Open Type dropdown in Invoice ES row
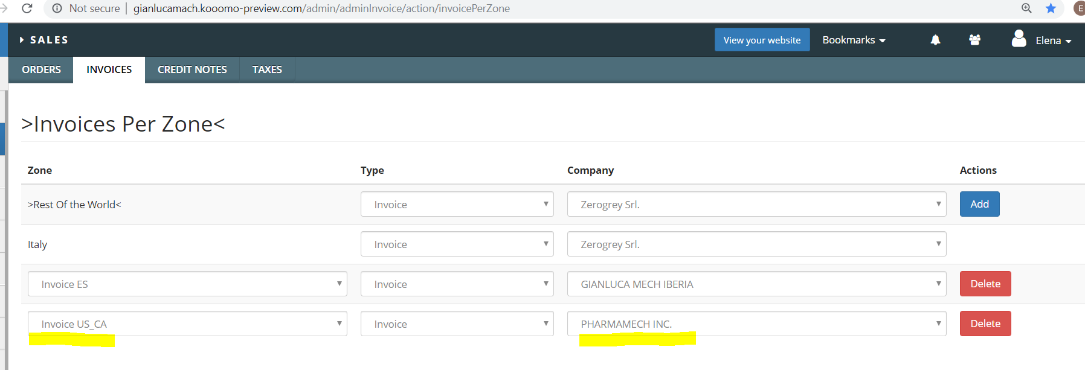The height and width of the screenshot is (370, 1085). (x=457, y=284)
